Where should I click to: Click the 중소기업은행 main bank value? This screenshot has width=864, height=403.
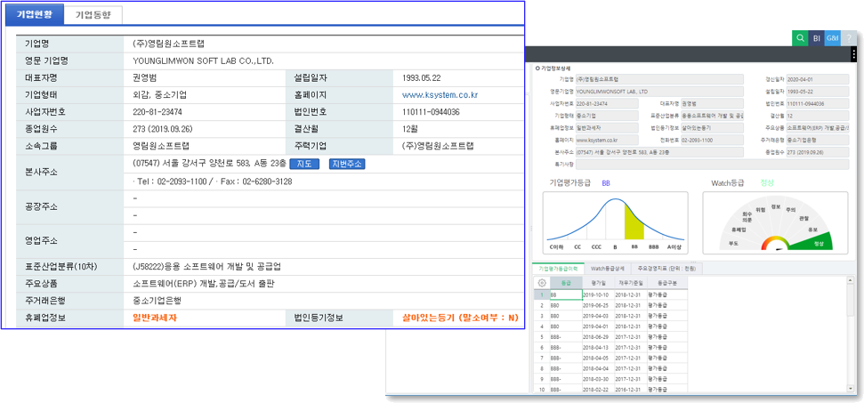pos(157,301)
